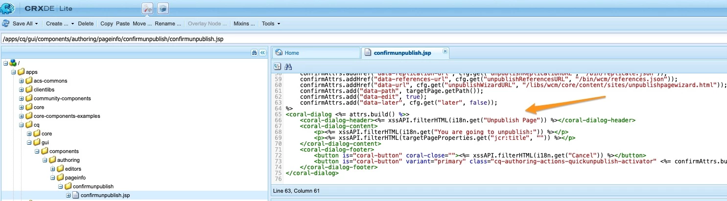This screenshot has width=727, height=201.
Task: Click the editor binoculars find icon
Action: click(288, 67)
